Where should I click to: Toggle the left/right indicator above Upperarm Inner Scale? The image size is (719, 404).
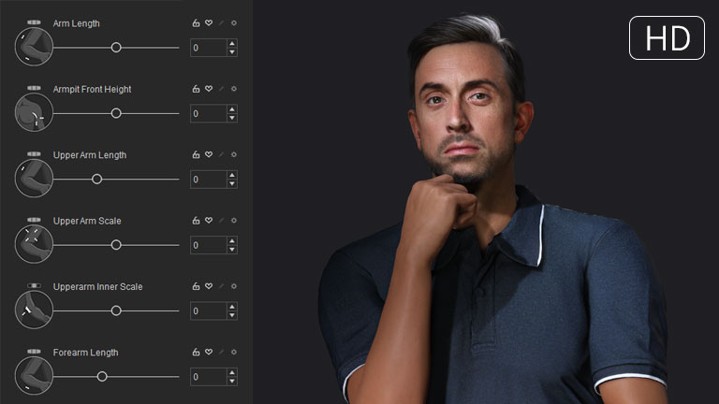tap(35, 284)
